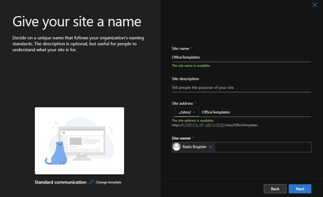This screenshot has width=323, height=197.
Task: Click the Standard communication template label
Action: click(60, 182)
